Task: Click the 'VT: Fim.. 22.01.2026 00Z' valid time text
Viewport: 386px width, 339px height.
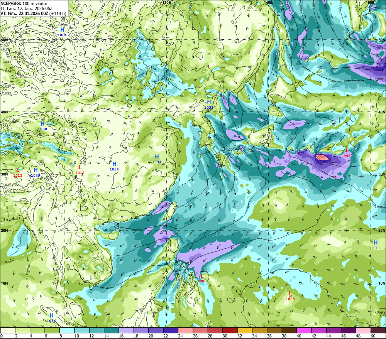Action: point(24,13)
